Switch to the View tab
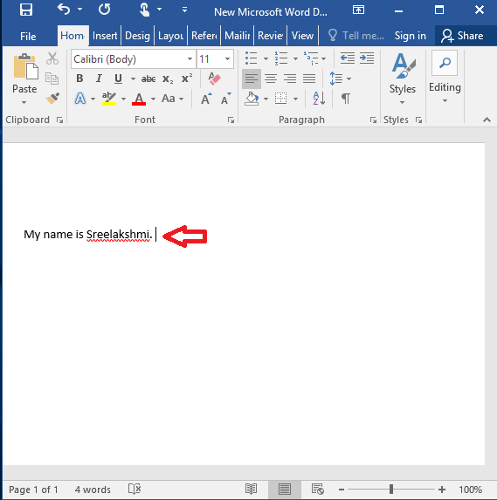This screenshot has width=497, height=500. (302, 36)
